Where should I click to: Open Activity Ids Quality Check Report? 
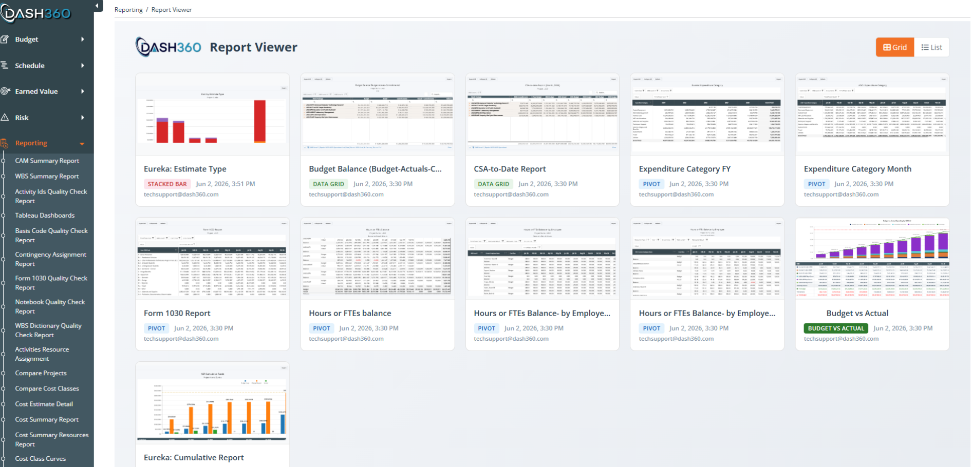coord(51,196)
